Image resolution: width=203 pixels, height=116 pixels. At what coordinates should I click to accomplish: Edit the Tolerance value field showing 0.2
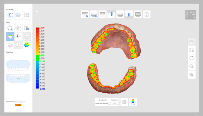point(115,103)
